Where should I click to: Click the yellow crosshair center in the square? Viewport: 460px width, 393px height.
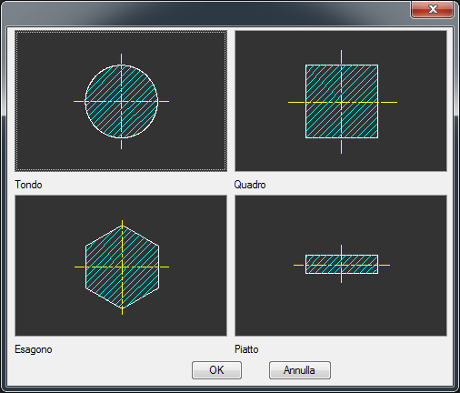pos(341,103)
